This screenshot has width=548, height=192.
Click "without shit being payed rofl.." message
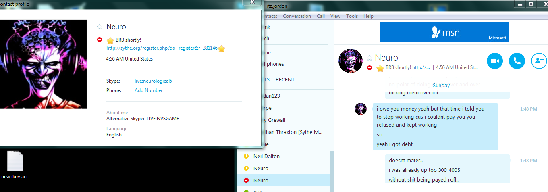coord(423,180)
